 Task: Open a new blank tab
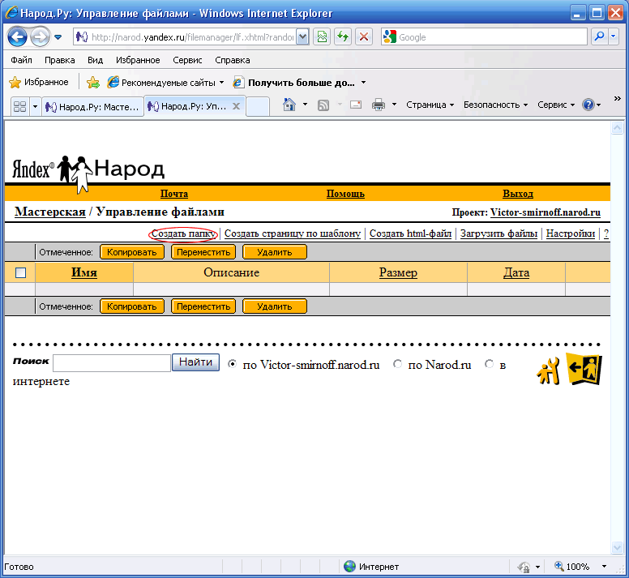[x=257, y=107]
